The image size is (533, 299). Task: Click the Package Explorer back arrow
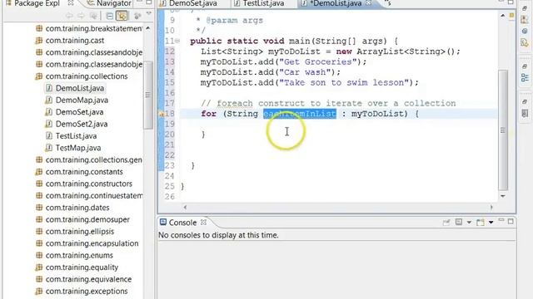pos(69,16)
